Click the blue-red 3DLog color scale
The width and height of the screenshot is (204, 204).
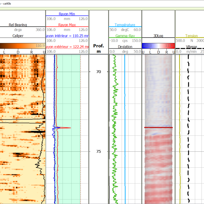158,46
